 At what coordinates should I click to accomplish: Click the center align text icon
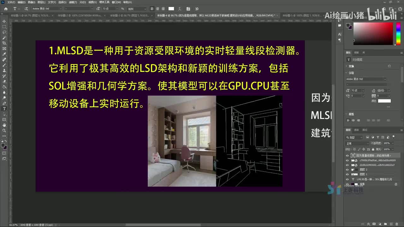[x=157, y=9]
